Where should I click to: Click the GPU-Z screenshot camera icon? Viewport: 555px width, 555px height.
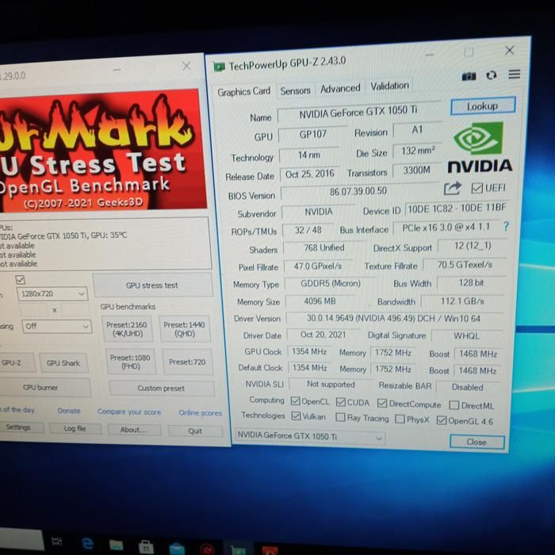point(469,76)
